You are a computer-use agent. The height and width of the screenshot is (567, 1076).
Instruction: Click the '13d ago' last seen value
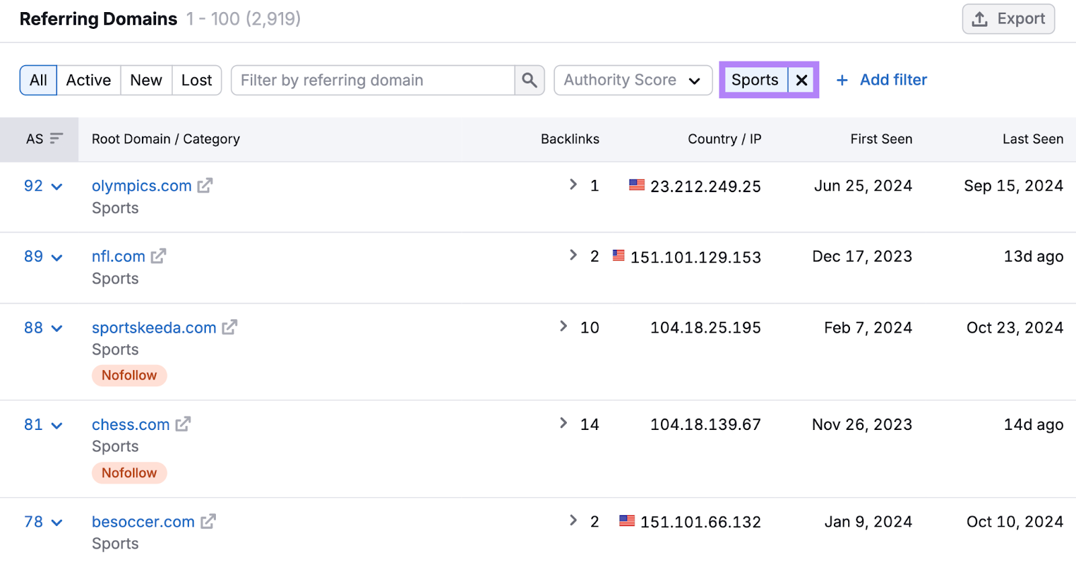[x=1034, y=257]
